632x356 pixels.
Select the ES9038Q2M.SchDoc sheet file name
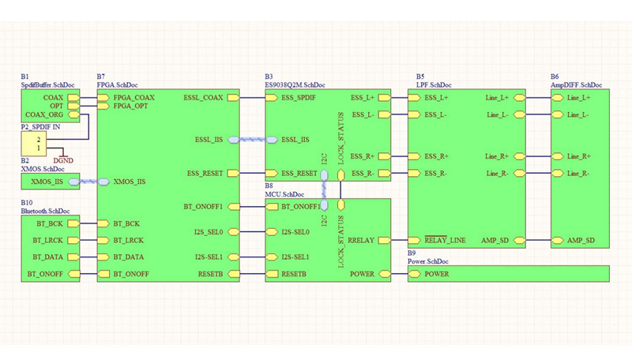[x=295, y=84]
